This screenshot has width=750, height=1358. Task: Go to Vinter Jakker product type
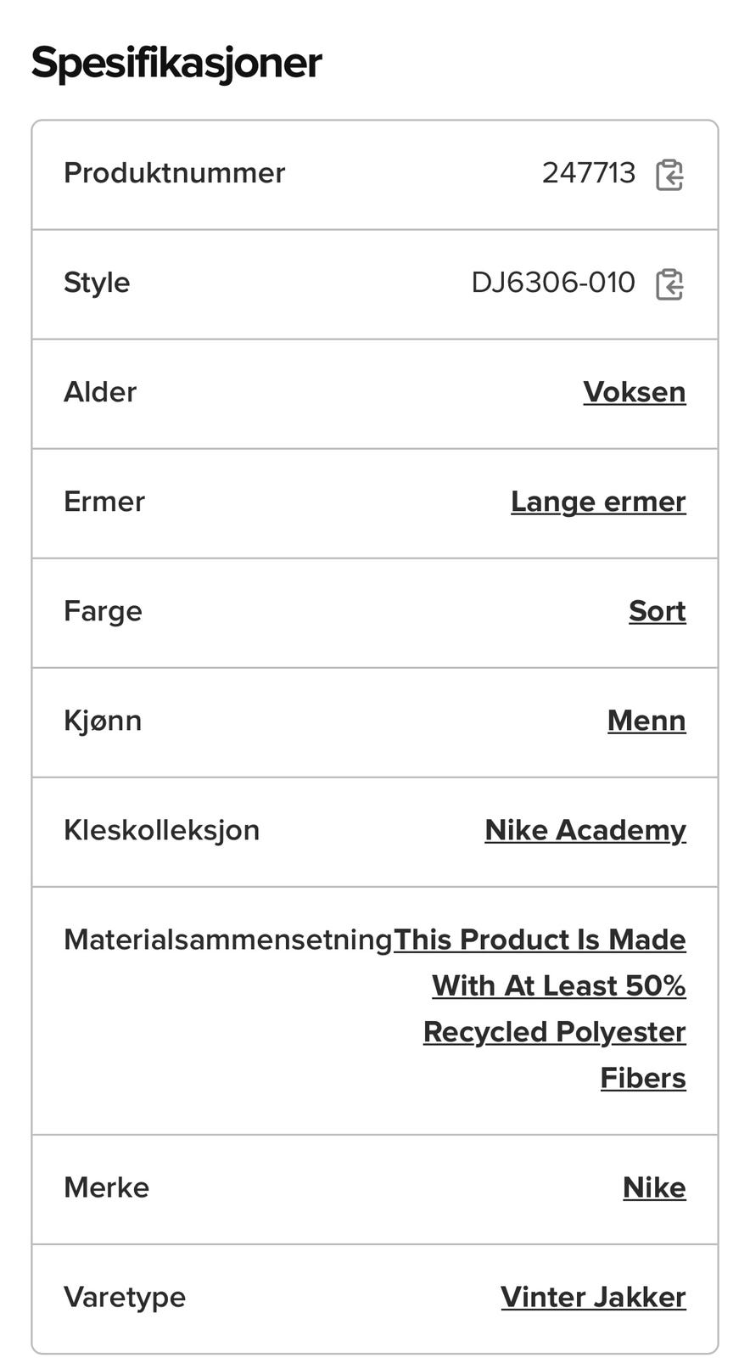pos(592,1297)
